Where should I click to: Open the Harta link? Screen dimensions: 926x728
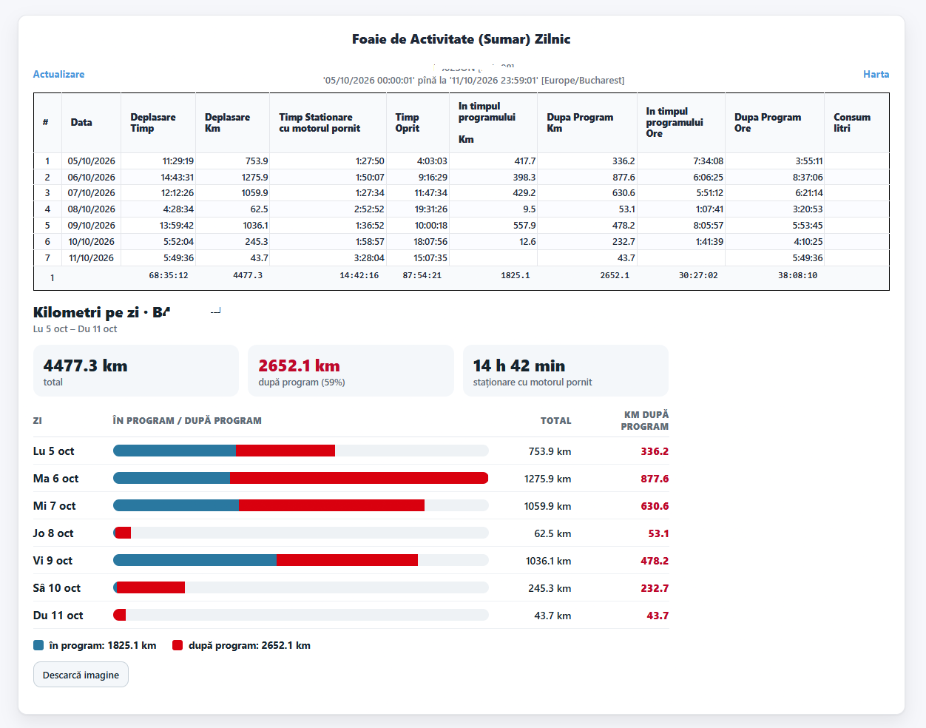(x=876, y=74)
